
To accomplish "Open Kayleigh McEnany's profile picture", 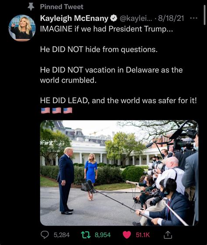I will [x=22, y=28].
